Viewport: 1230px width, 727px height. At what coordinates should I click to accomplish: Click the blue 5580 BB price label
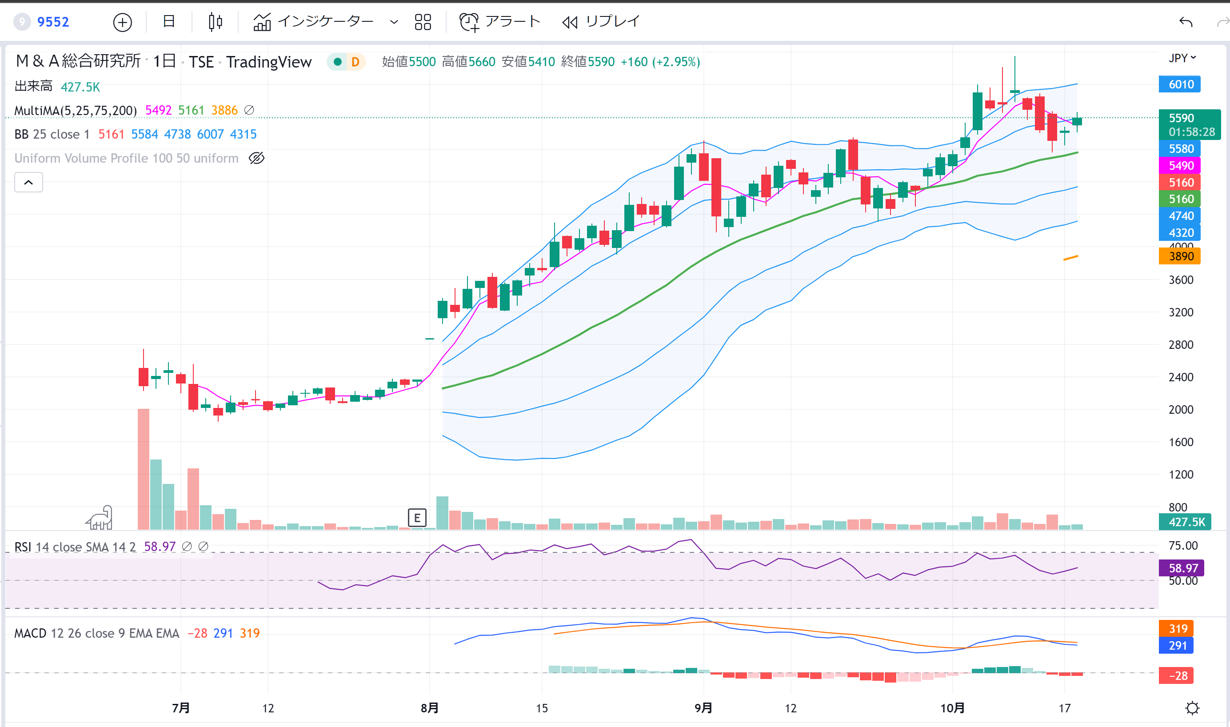[x=1180, y=149]
